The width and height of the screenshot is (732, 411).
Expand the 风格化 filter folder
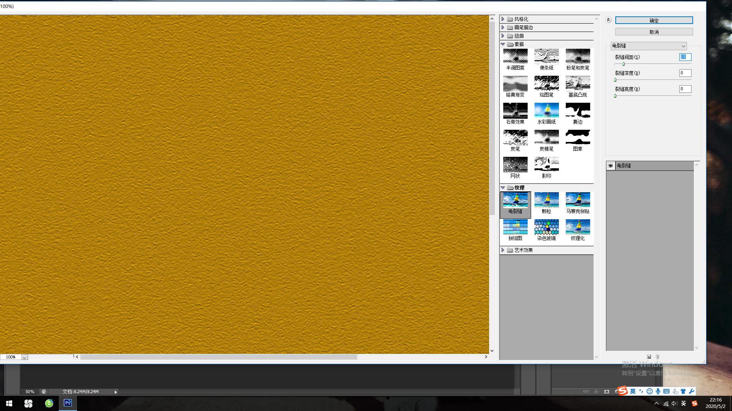[503, 19]
